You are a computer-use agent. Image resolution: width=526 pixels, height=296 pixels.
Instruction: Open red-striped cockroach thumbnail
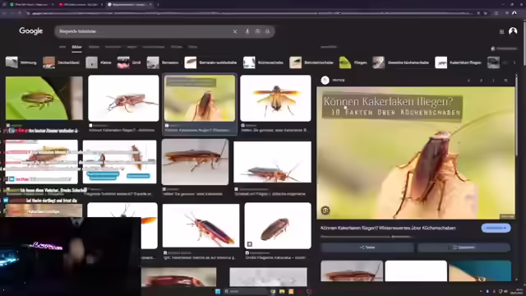201,225
